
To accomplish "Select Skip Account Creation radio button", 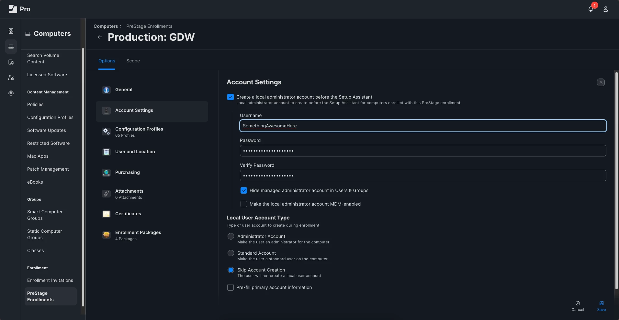I will click(x=231, y=270).
